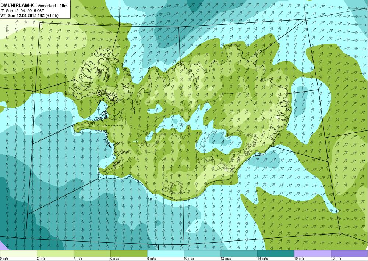This screenshot has width=368, height=261.
Task: Click the "0 m/s" legend label
Action: pyautogui.click(x=4, y=259)
